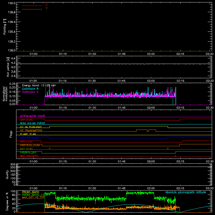
Task: Click the '01:15' label under Flags panel
Action: pos(63,162)
